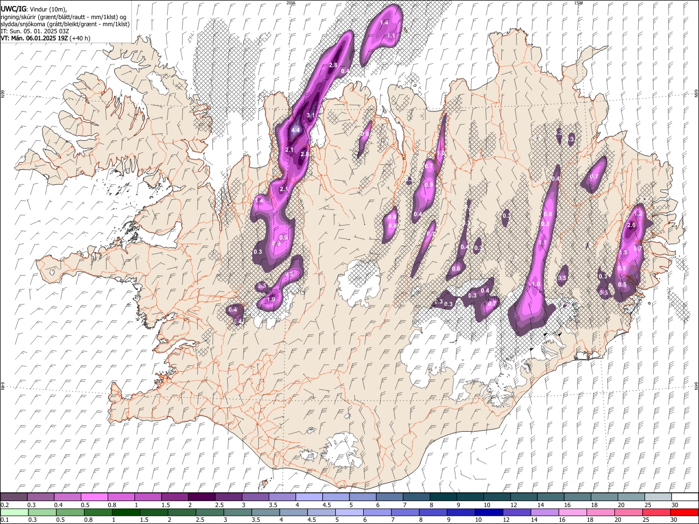Click the 'UWC/IG: Vindur (10m),' title line
Image resolution: width=699 pixels, height=524 pixels.
[33, 9]
